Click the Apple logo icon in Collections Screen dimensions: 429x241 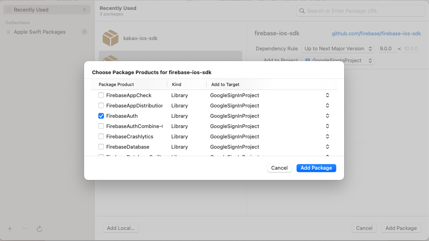[8, 32]
